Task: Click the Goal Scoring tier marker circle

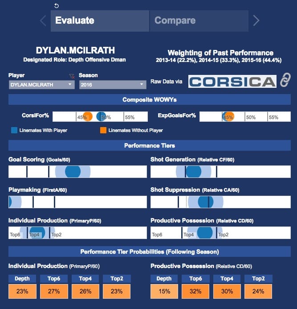Action: [73, 172]
